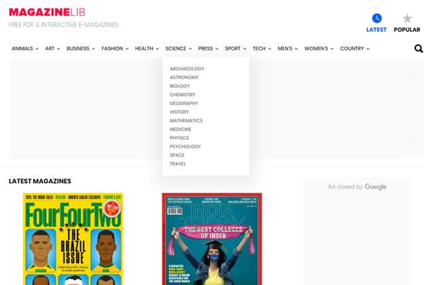Expand the Health dropdown menu
424x285 pixels.
click(x=147, y=48)
